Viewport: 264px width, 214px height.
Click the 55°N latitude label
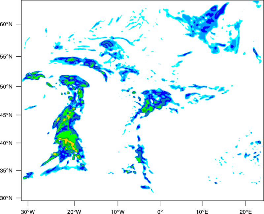point(6,57)
